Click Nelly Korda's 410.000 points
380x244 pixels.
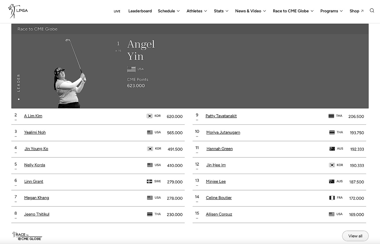175,166
